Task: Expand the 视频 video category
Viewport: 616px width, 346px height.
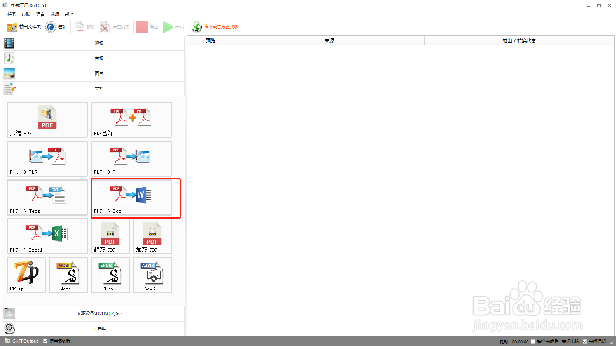Action: (93, 43)
